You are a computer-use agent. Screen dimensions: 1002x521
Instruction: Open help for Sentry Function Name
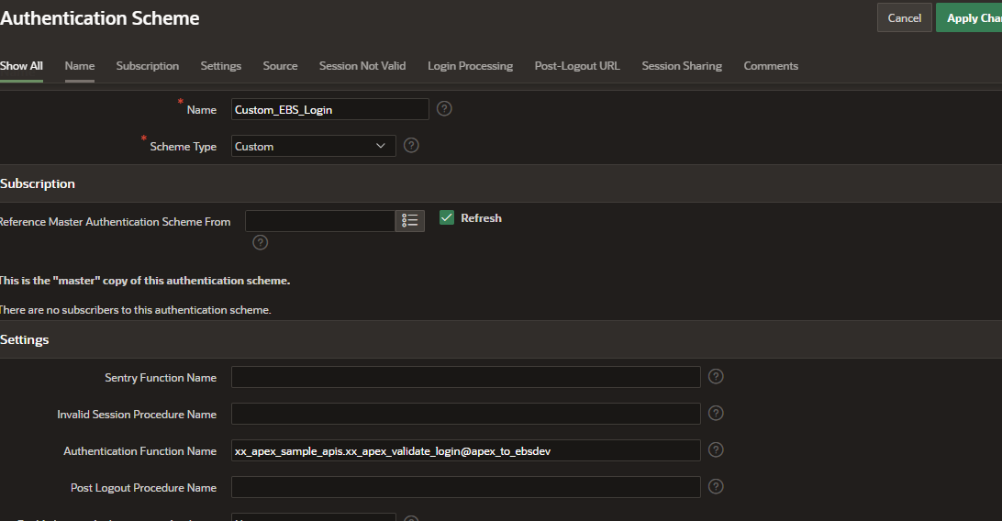point(716,377)
